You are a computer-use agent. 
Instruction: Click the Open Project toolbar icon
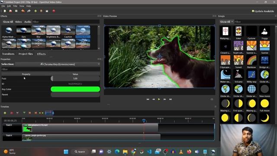click(10, 11)
